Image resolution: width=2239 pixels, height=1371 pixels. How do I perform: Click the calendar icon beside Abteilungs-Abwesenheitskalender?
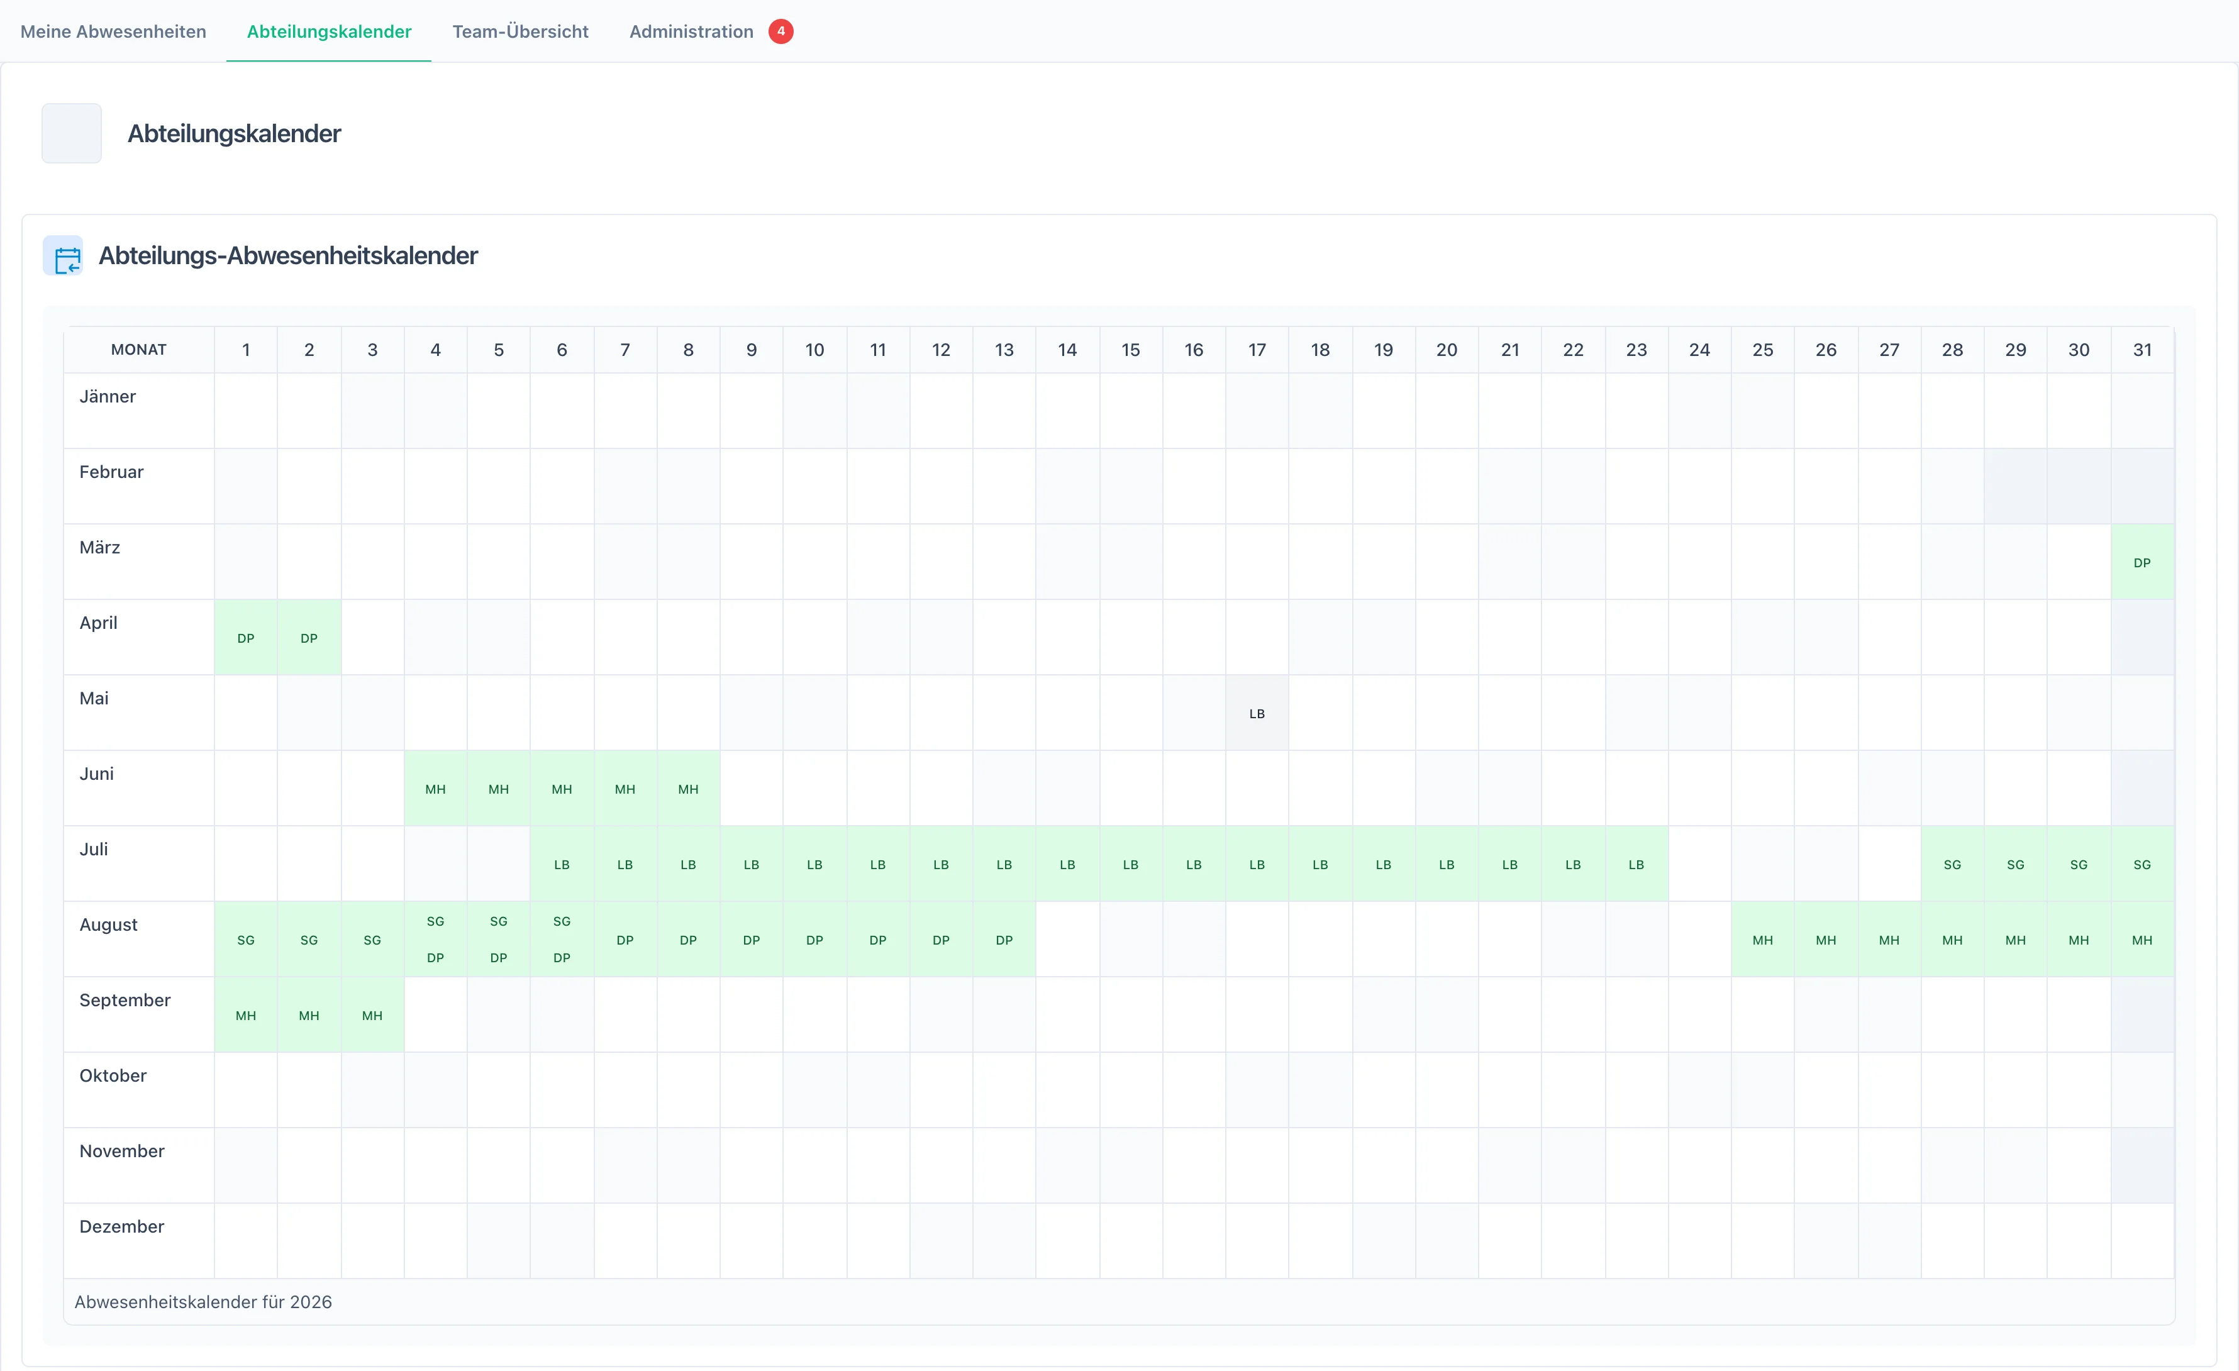coord(64,256)
